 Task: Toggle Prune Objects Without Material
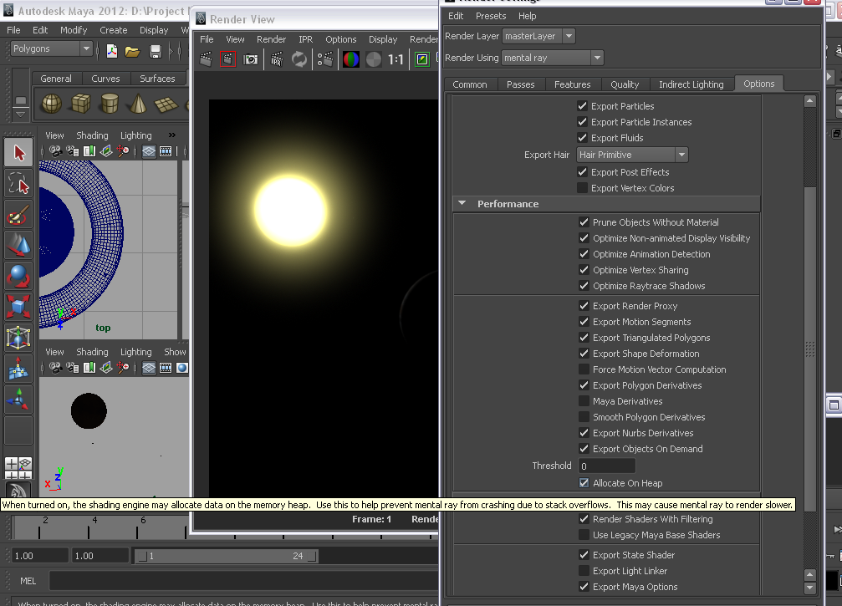(x=584, y=222)
